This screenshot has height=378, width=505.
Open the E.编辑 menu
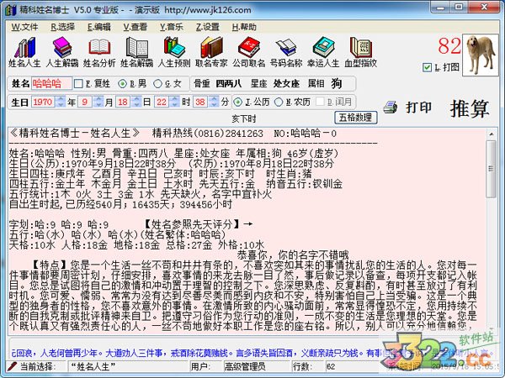98,27
